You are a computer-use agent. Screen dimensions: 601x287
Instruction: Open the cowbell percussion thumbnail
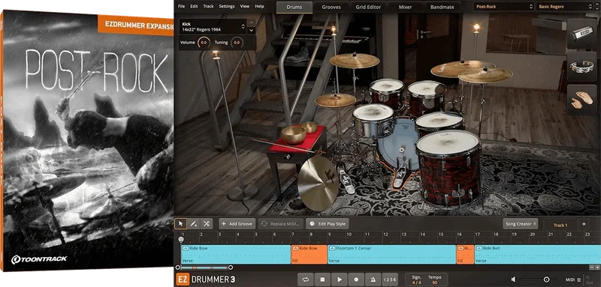coord(581,34)
